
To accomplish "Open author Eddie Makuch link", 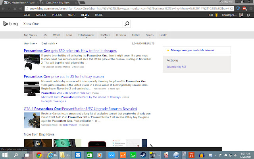I will pyautogui.click(x=70, y=125).
